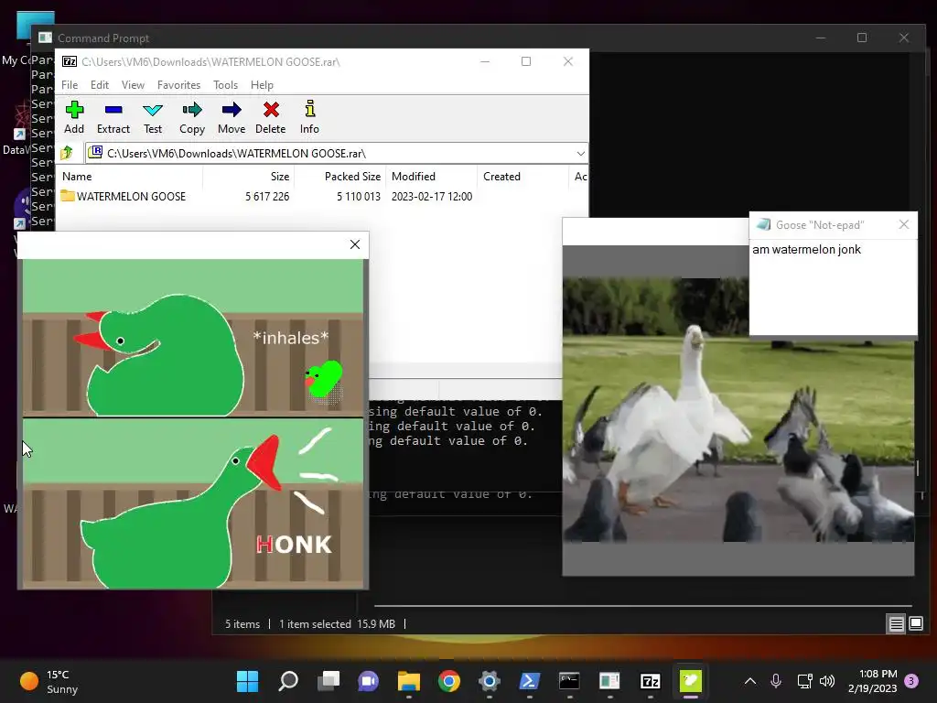
Task: Click '1 item selected 15.9 MB' status text
Action: coord(337,624)
